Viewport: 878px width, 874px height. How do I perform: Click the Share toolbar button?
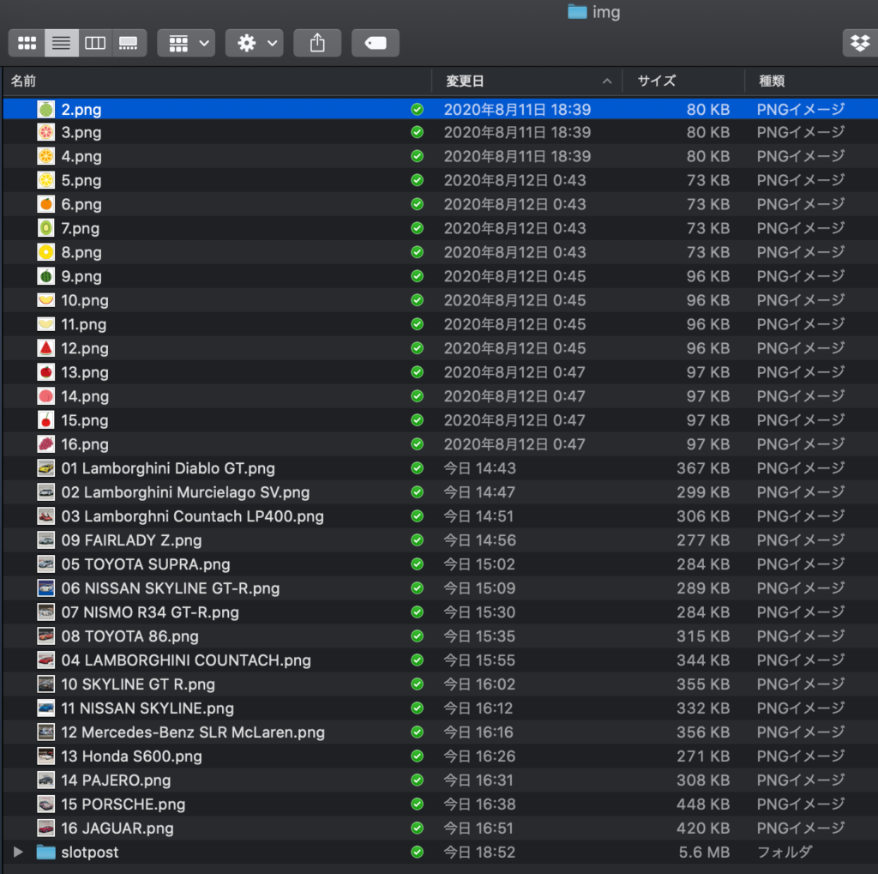317,43
